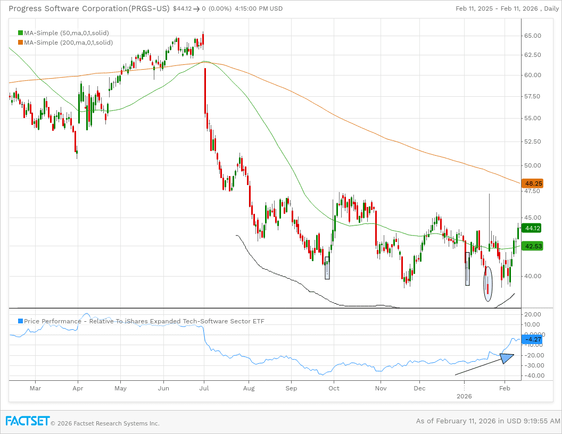This screenshot has width=562, height=434.
Task: Click the 65.00 price axis label
Action: coord(533,36)
